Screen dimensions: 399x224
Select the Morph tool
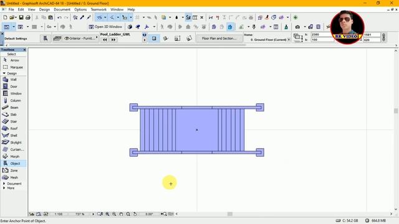point(13,156)
